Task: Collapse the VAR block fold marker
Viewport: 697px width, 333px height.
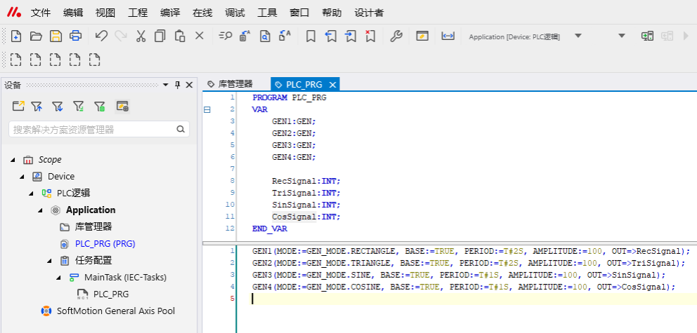Action: click(207, 109)
